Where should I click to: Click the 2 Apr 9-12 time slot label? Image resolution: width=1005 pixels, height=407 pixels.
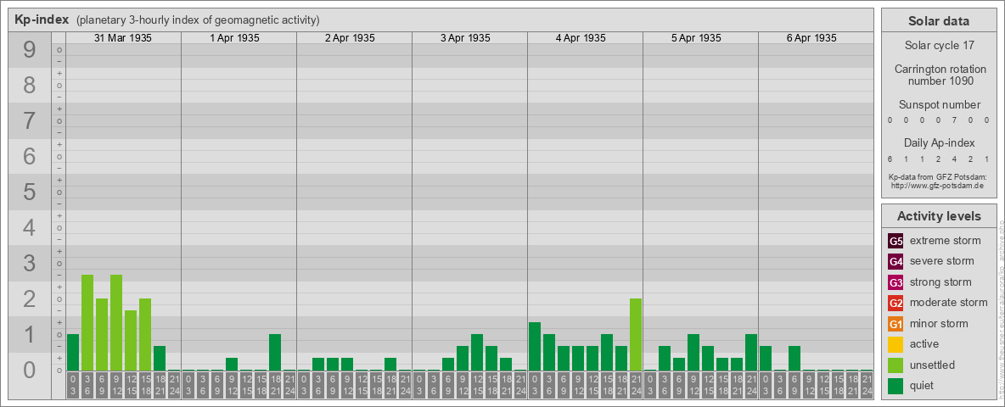[x=347, y=386]
